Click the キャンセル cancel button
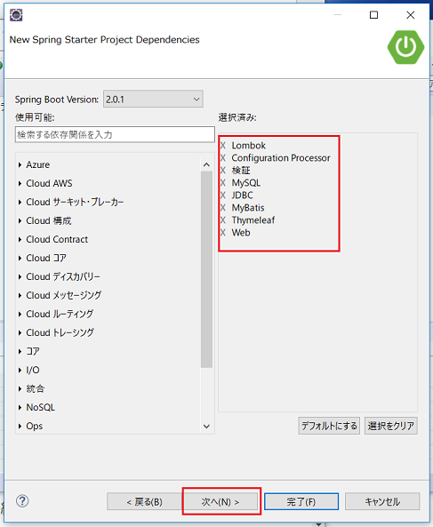This screenshot has width=433, height=527. pos(382,501)
